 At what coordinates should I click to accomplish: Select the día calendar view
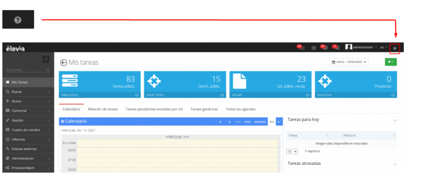click(x=272, y=122)
